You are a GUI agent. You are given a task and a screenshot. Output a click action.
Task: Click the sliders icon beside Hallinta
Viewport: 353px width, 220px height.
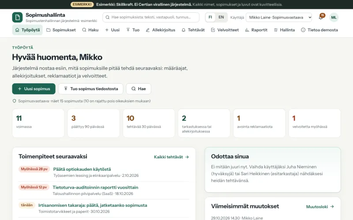click(276, 30)
